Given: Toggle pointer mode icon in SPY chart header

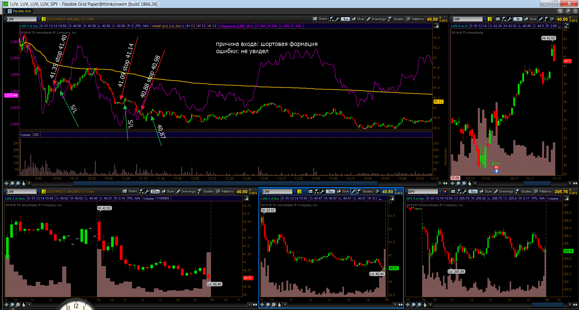Looking at the screenshot, I should click(566, 199).
